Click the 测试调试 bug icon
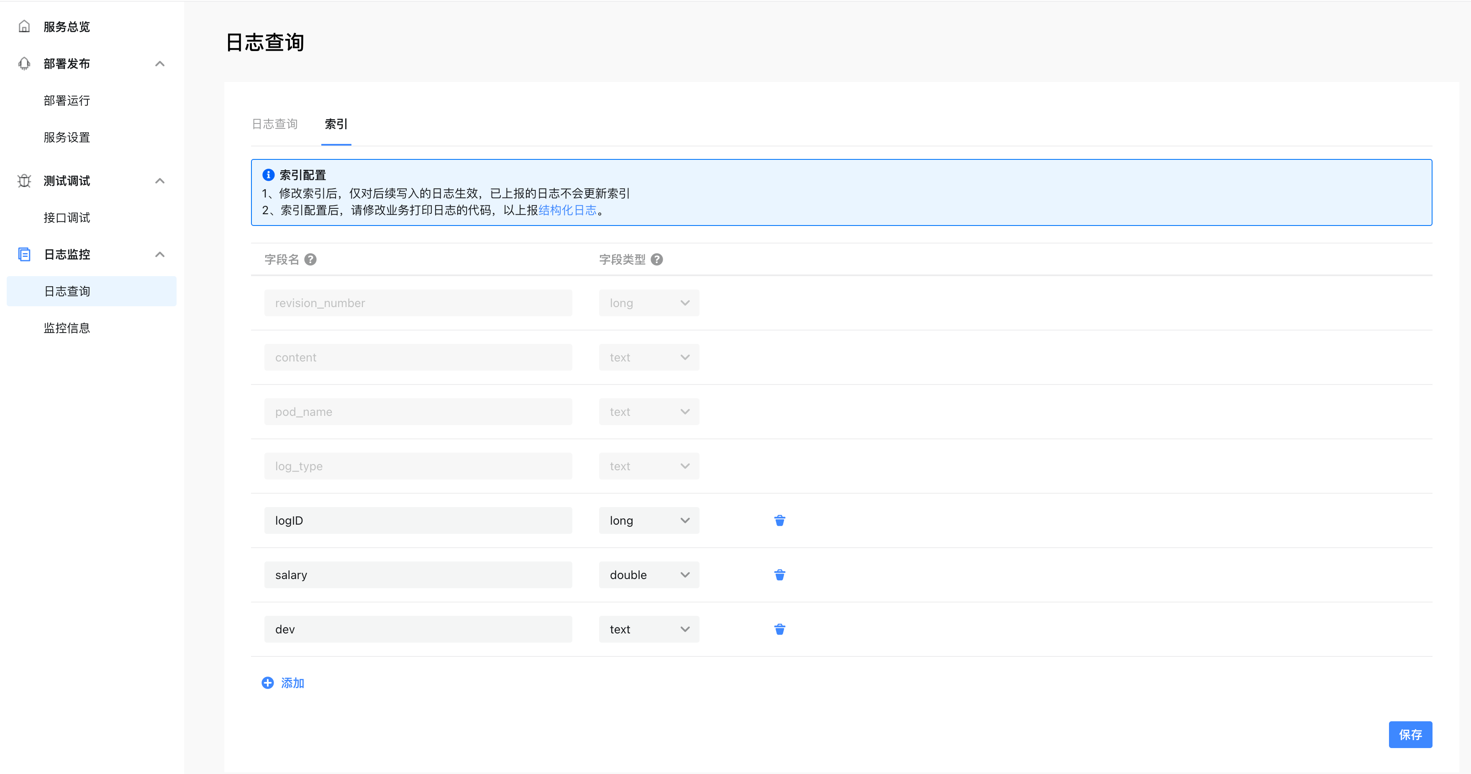The image size is (1471, 774). point(24,180)
